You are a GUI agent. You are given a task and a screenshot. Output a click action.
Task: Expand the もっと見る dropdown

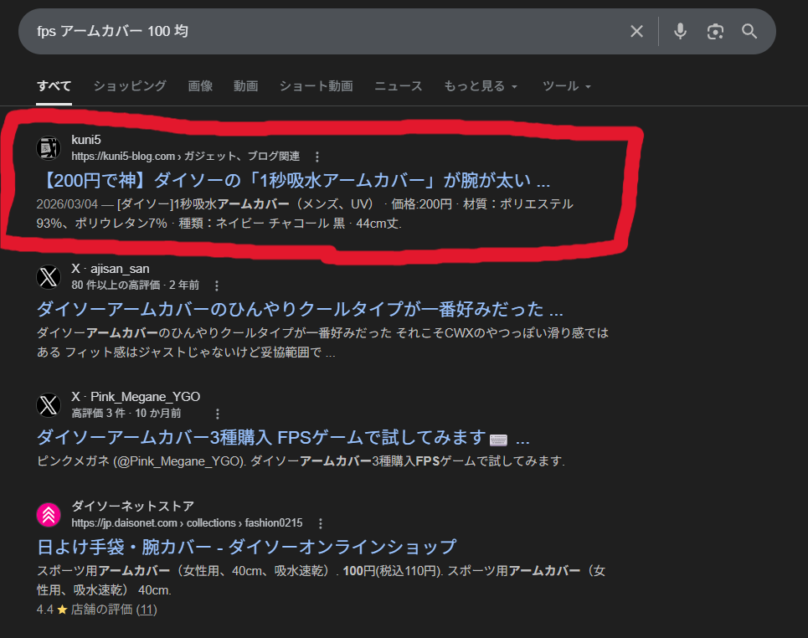(481, 86)
